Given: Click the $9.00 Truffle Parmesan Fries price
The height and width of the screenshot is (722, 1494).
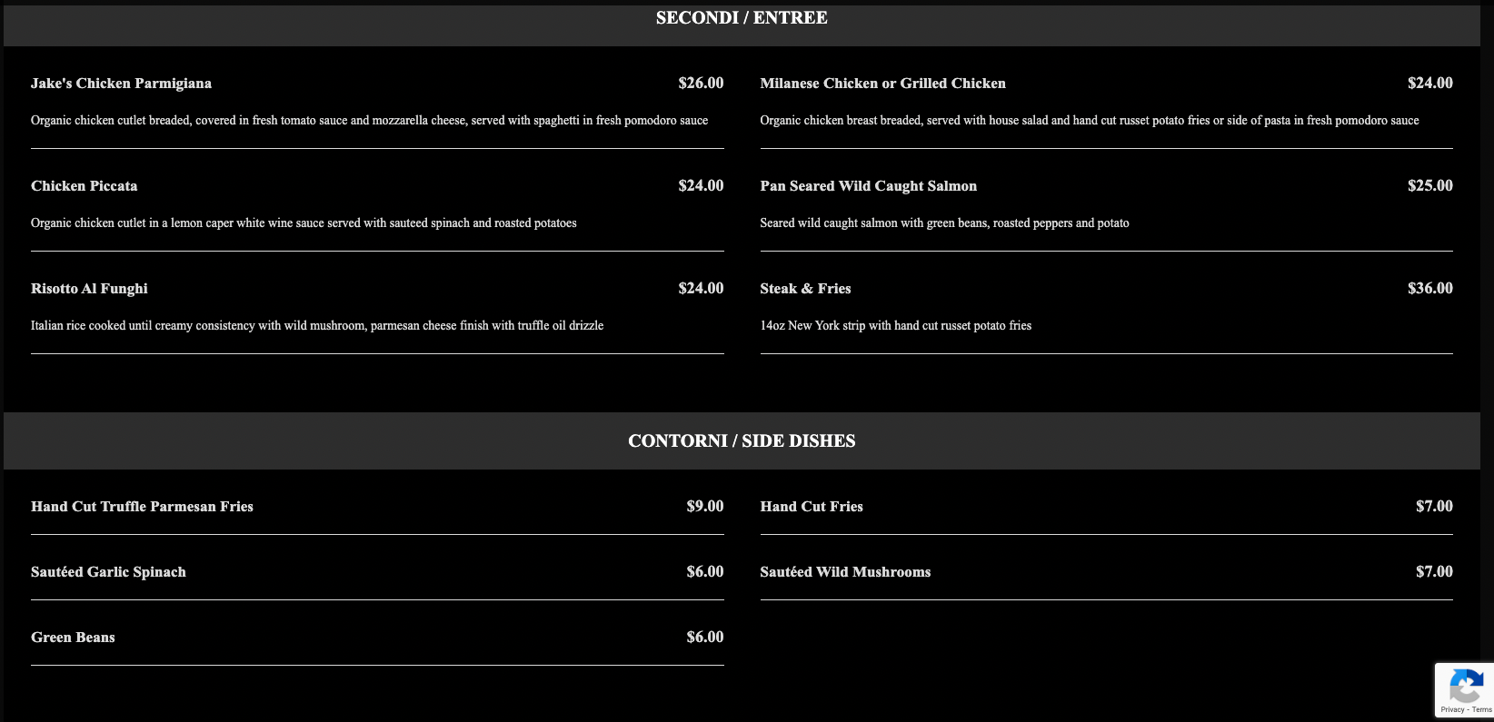Looking at the screenshot, I should coord(704,507).
